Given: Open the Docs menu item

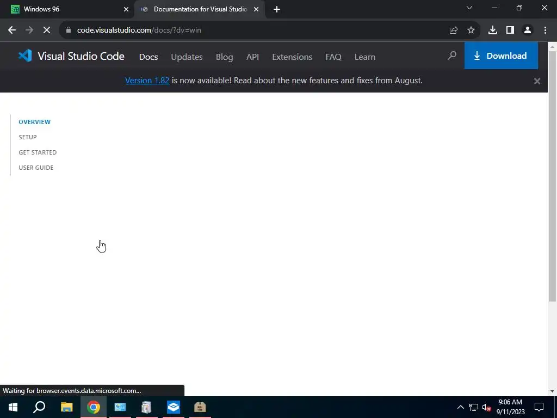Looking at the screenshot, I should coord(148,57).
